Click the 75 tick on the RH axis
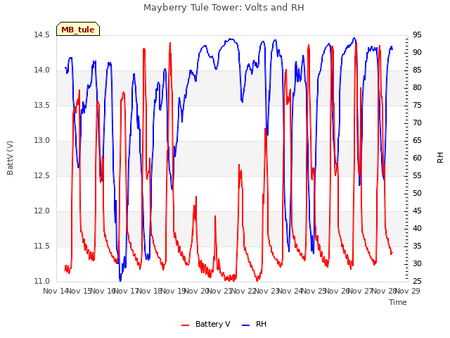The image size is (450, 338). tap(417, 105)
